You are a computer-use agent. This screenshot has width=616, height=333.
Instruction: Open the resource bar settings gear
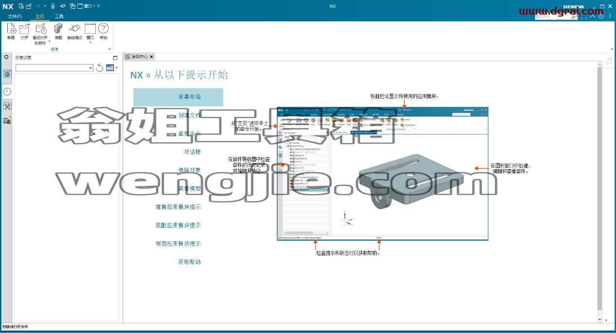(x=7, y=57)
